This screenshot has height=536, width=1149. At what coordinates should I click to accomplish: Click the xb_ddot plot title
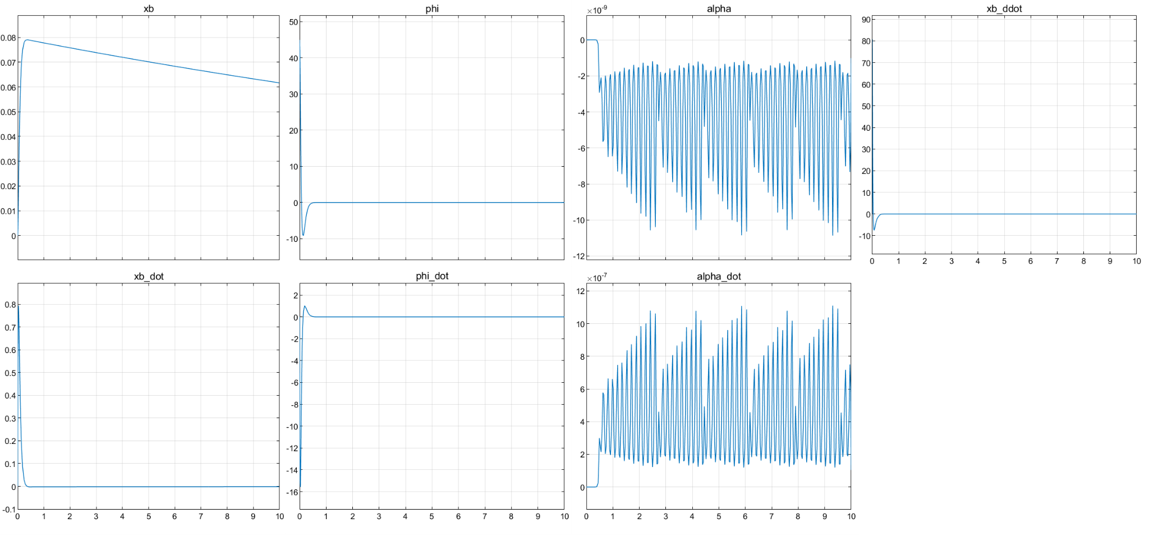point(1004,9)
